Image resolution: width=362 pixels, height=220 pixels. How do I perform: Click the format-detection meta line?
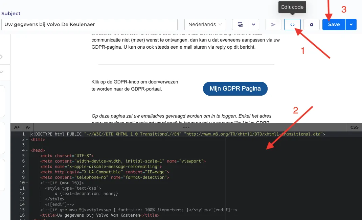105,177
